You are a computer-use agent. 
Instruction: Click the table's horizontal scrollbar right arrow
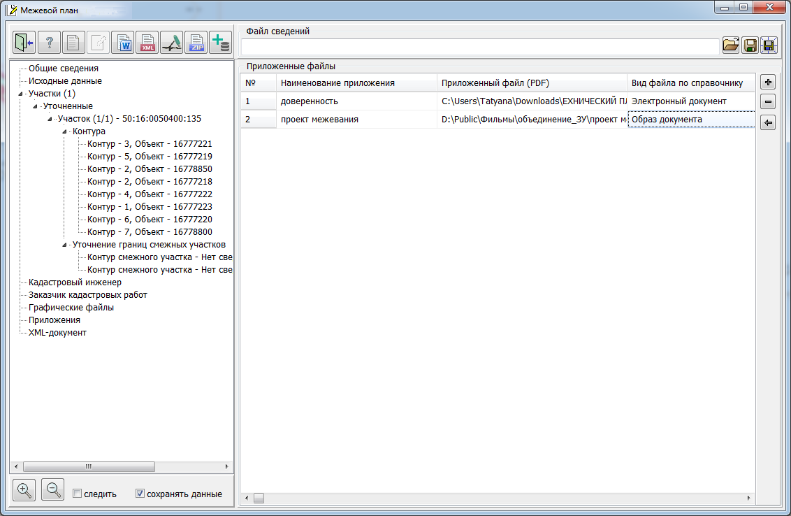[x=749, y=499]
